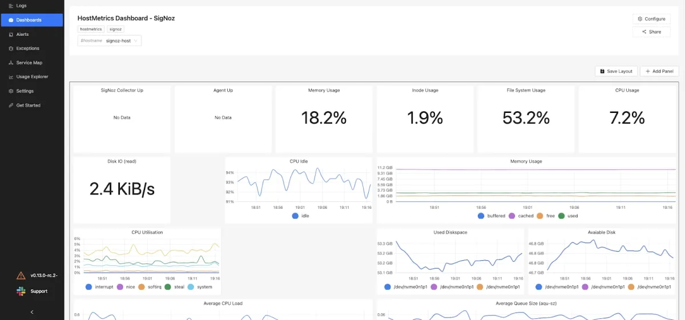Click the 1.9% Inode Usage value
Image resolution: width=685 pixels, height=320 pixels.
click(425, 118)
